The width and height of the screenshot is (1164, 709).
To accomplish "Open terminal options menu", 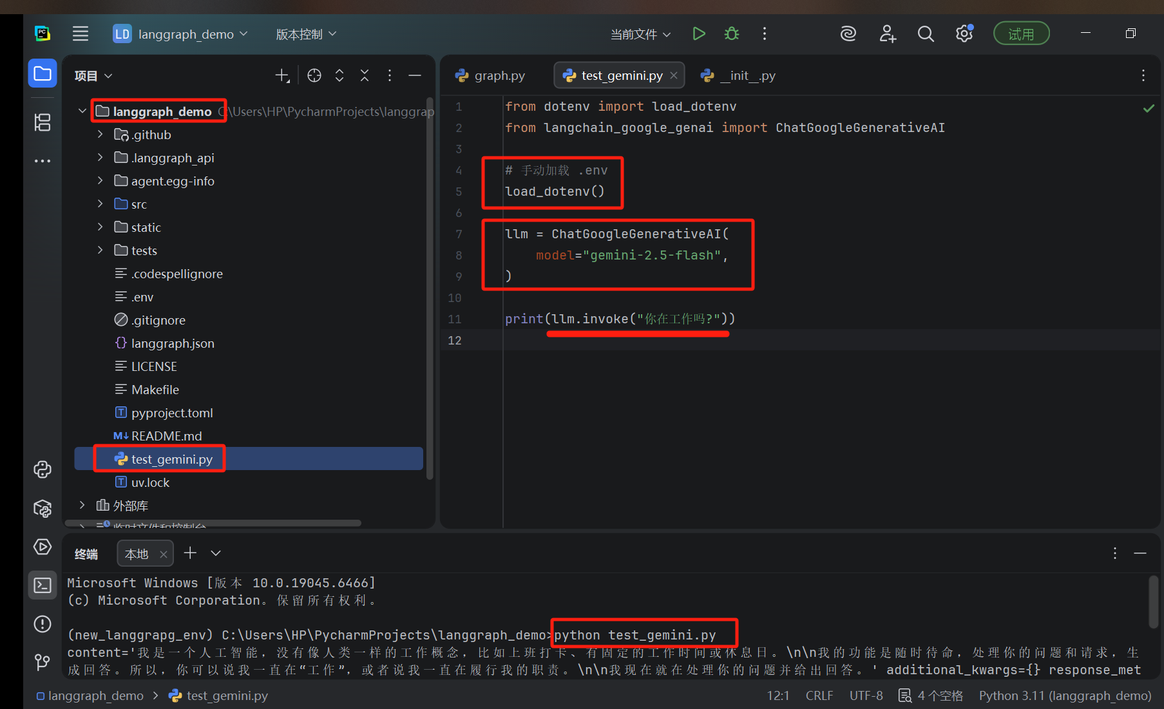I will point(1115,553).
